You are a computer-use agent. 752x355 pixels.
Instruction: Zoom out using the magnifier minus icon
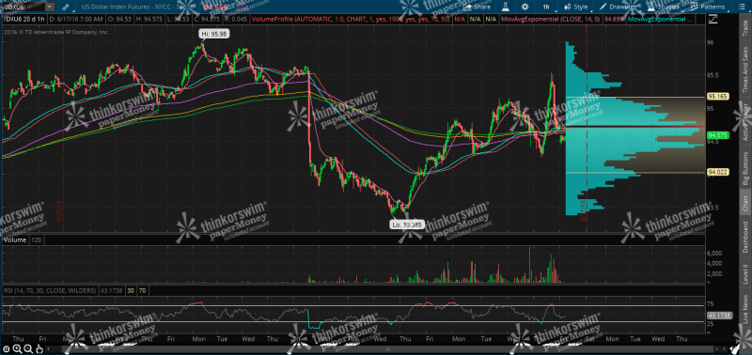point(28,348)
